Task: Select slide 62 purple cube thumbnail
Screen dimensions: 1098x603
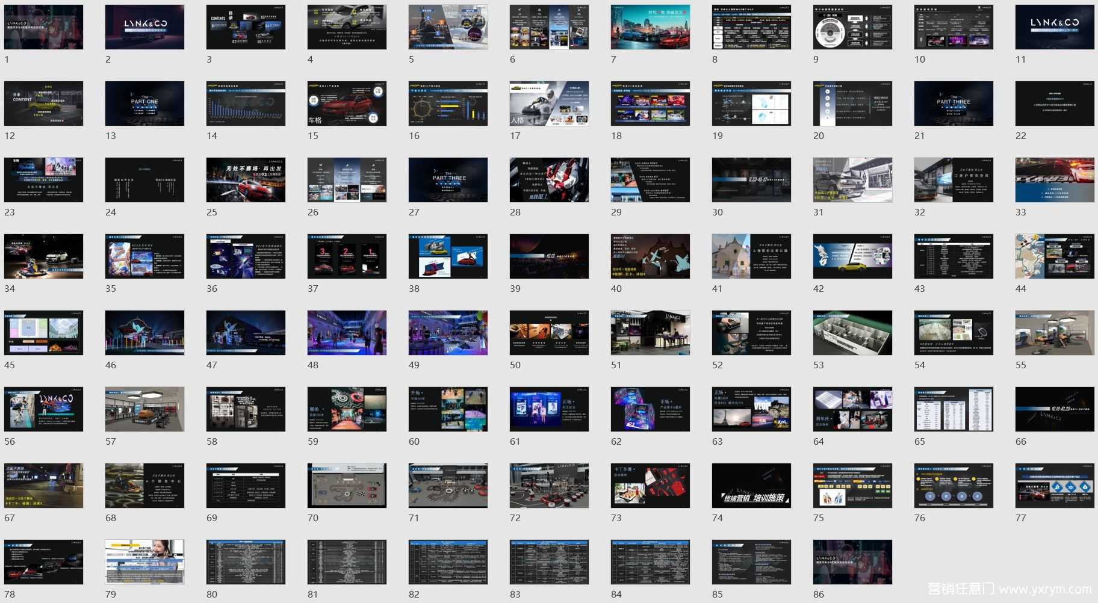Action: (x=650, y=409)
